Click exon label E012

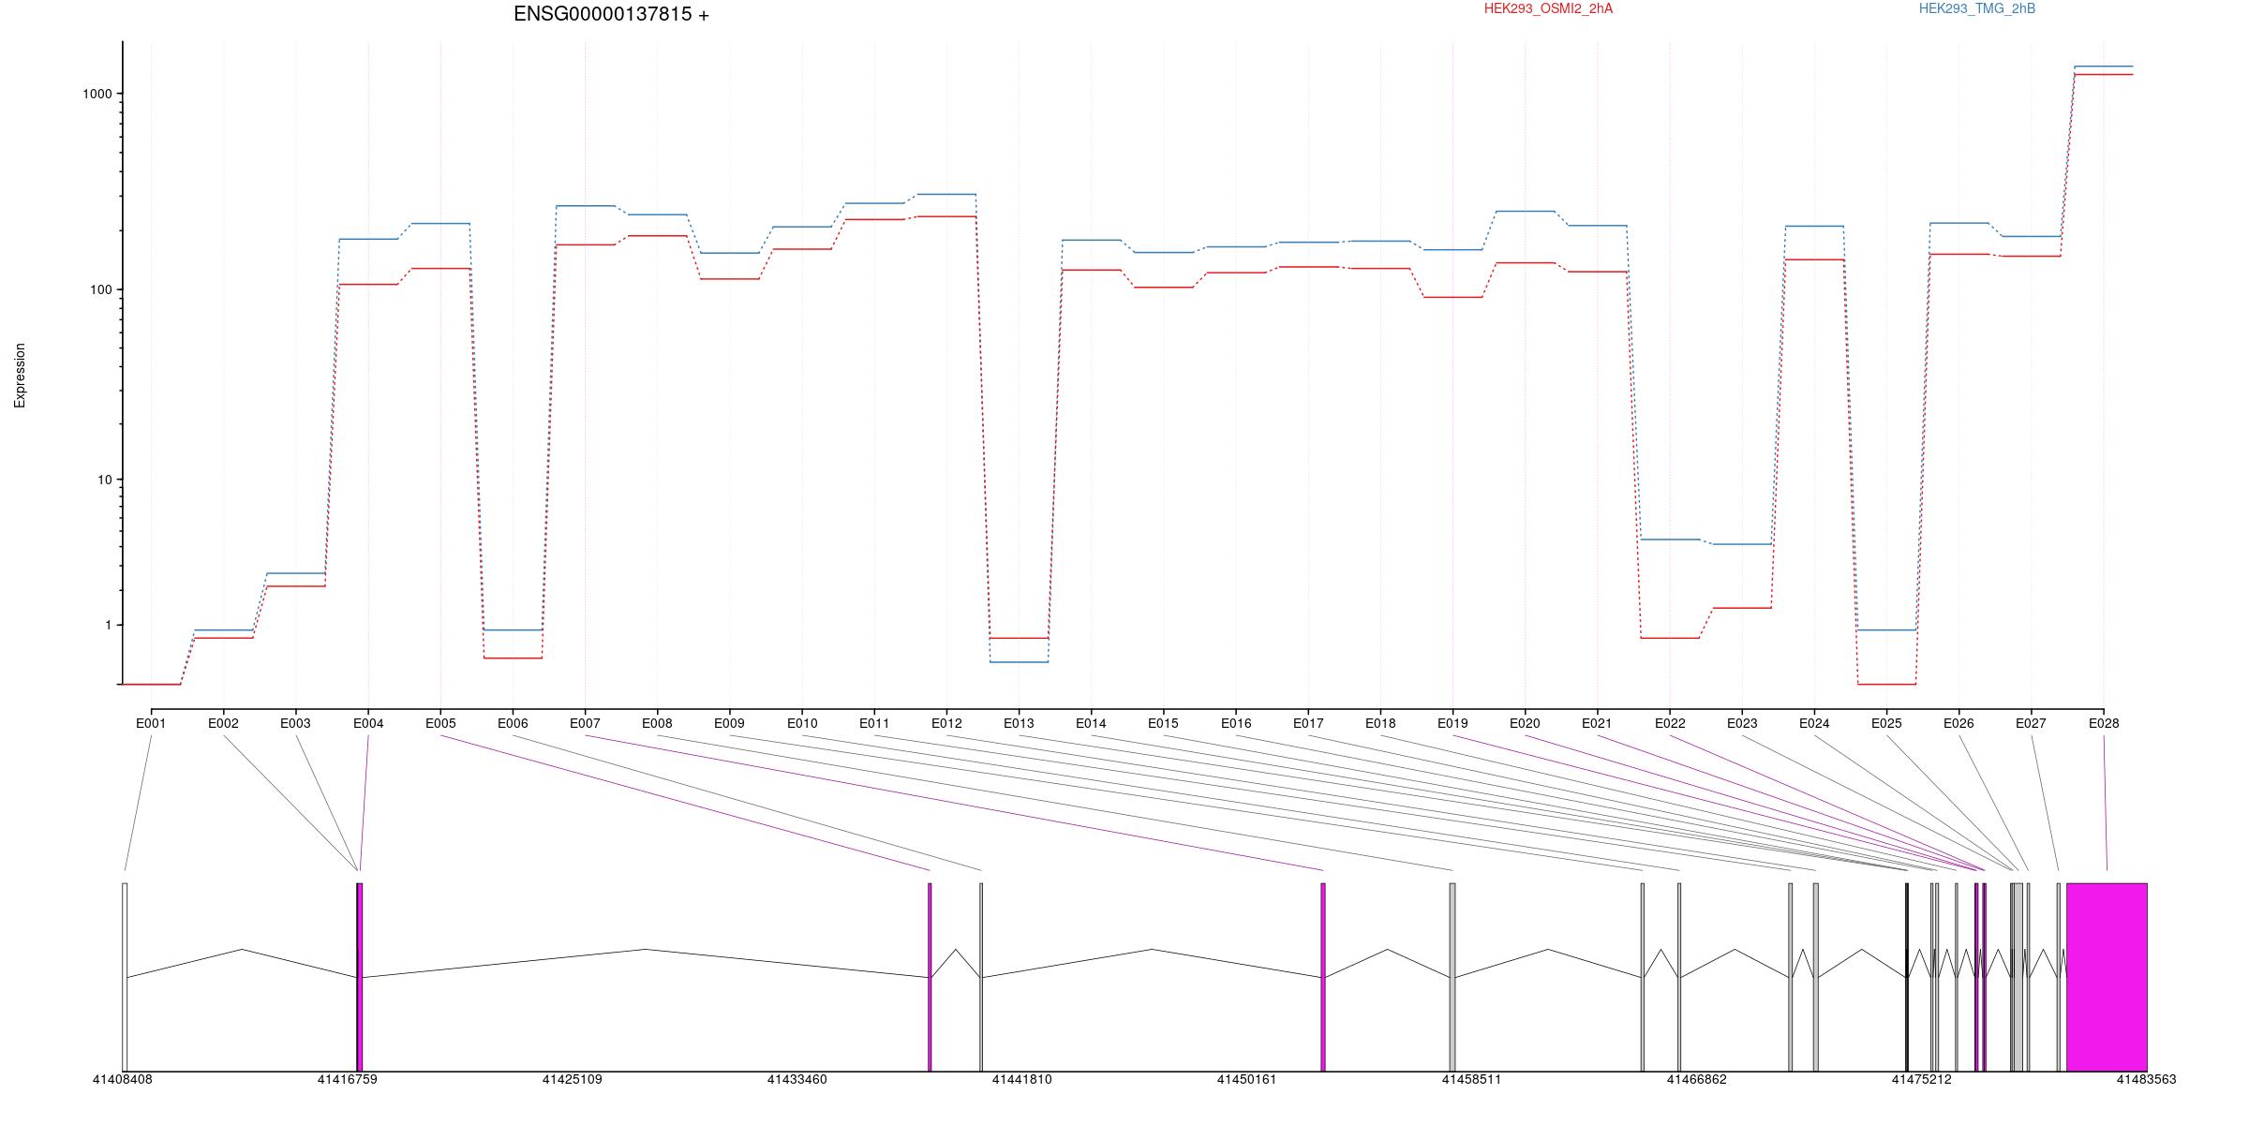pyautogui.click(x=946, y=723)
